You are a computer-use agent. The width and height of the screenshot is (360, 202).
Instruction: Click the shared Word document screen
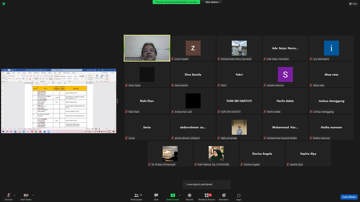point(58,101)
